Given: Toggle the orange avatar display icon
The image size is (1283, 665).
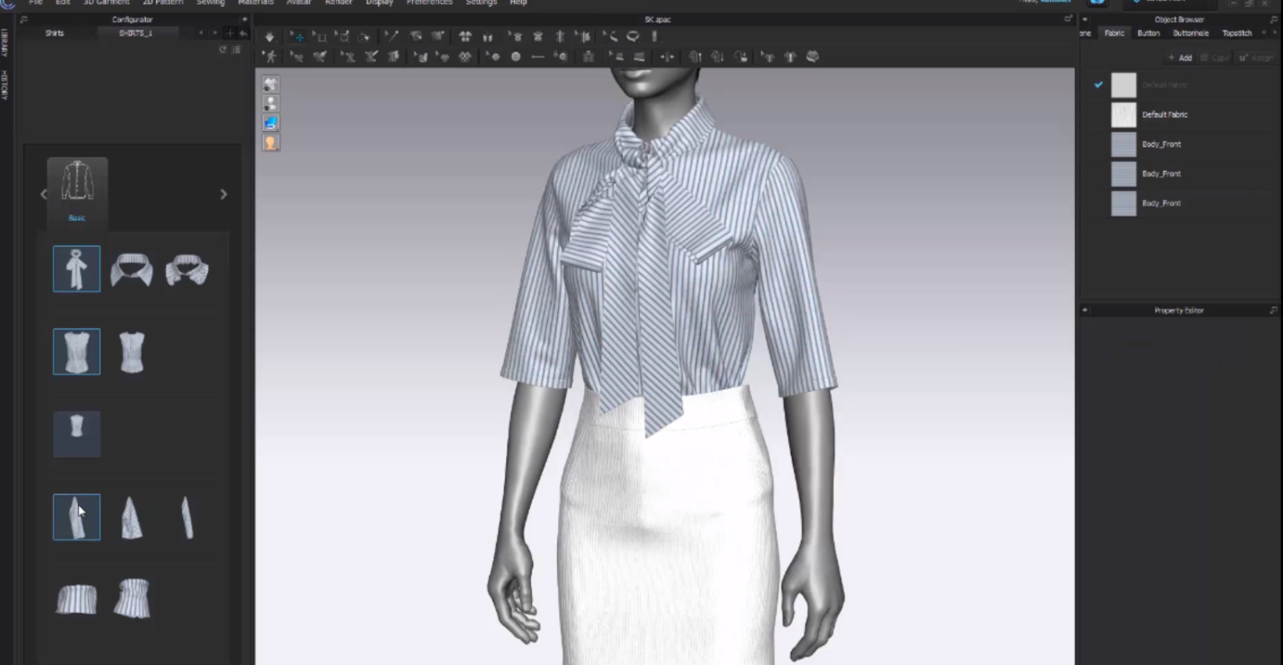Looking at the screenshot, I should pos(271,143).
